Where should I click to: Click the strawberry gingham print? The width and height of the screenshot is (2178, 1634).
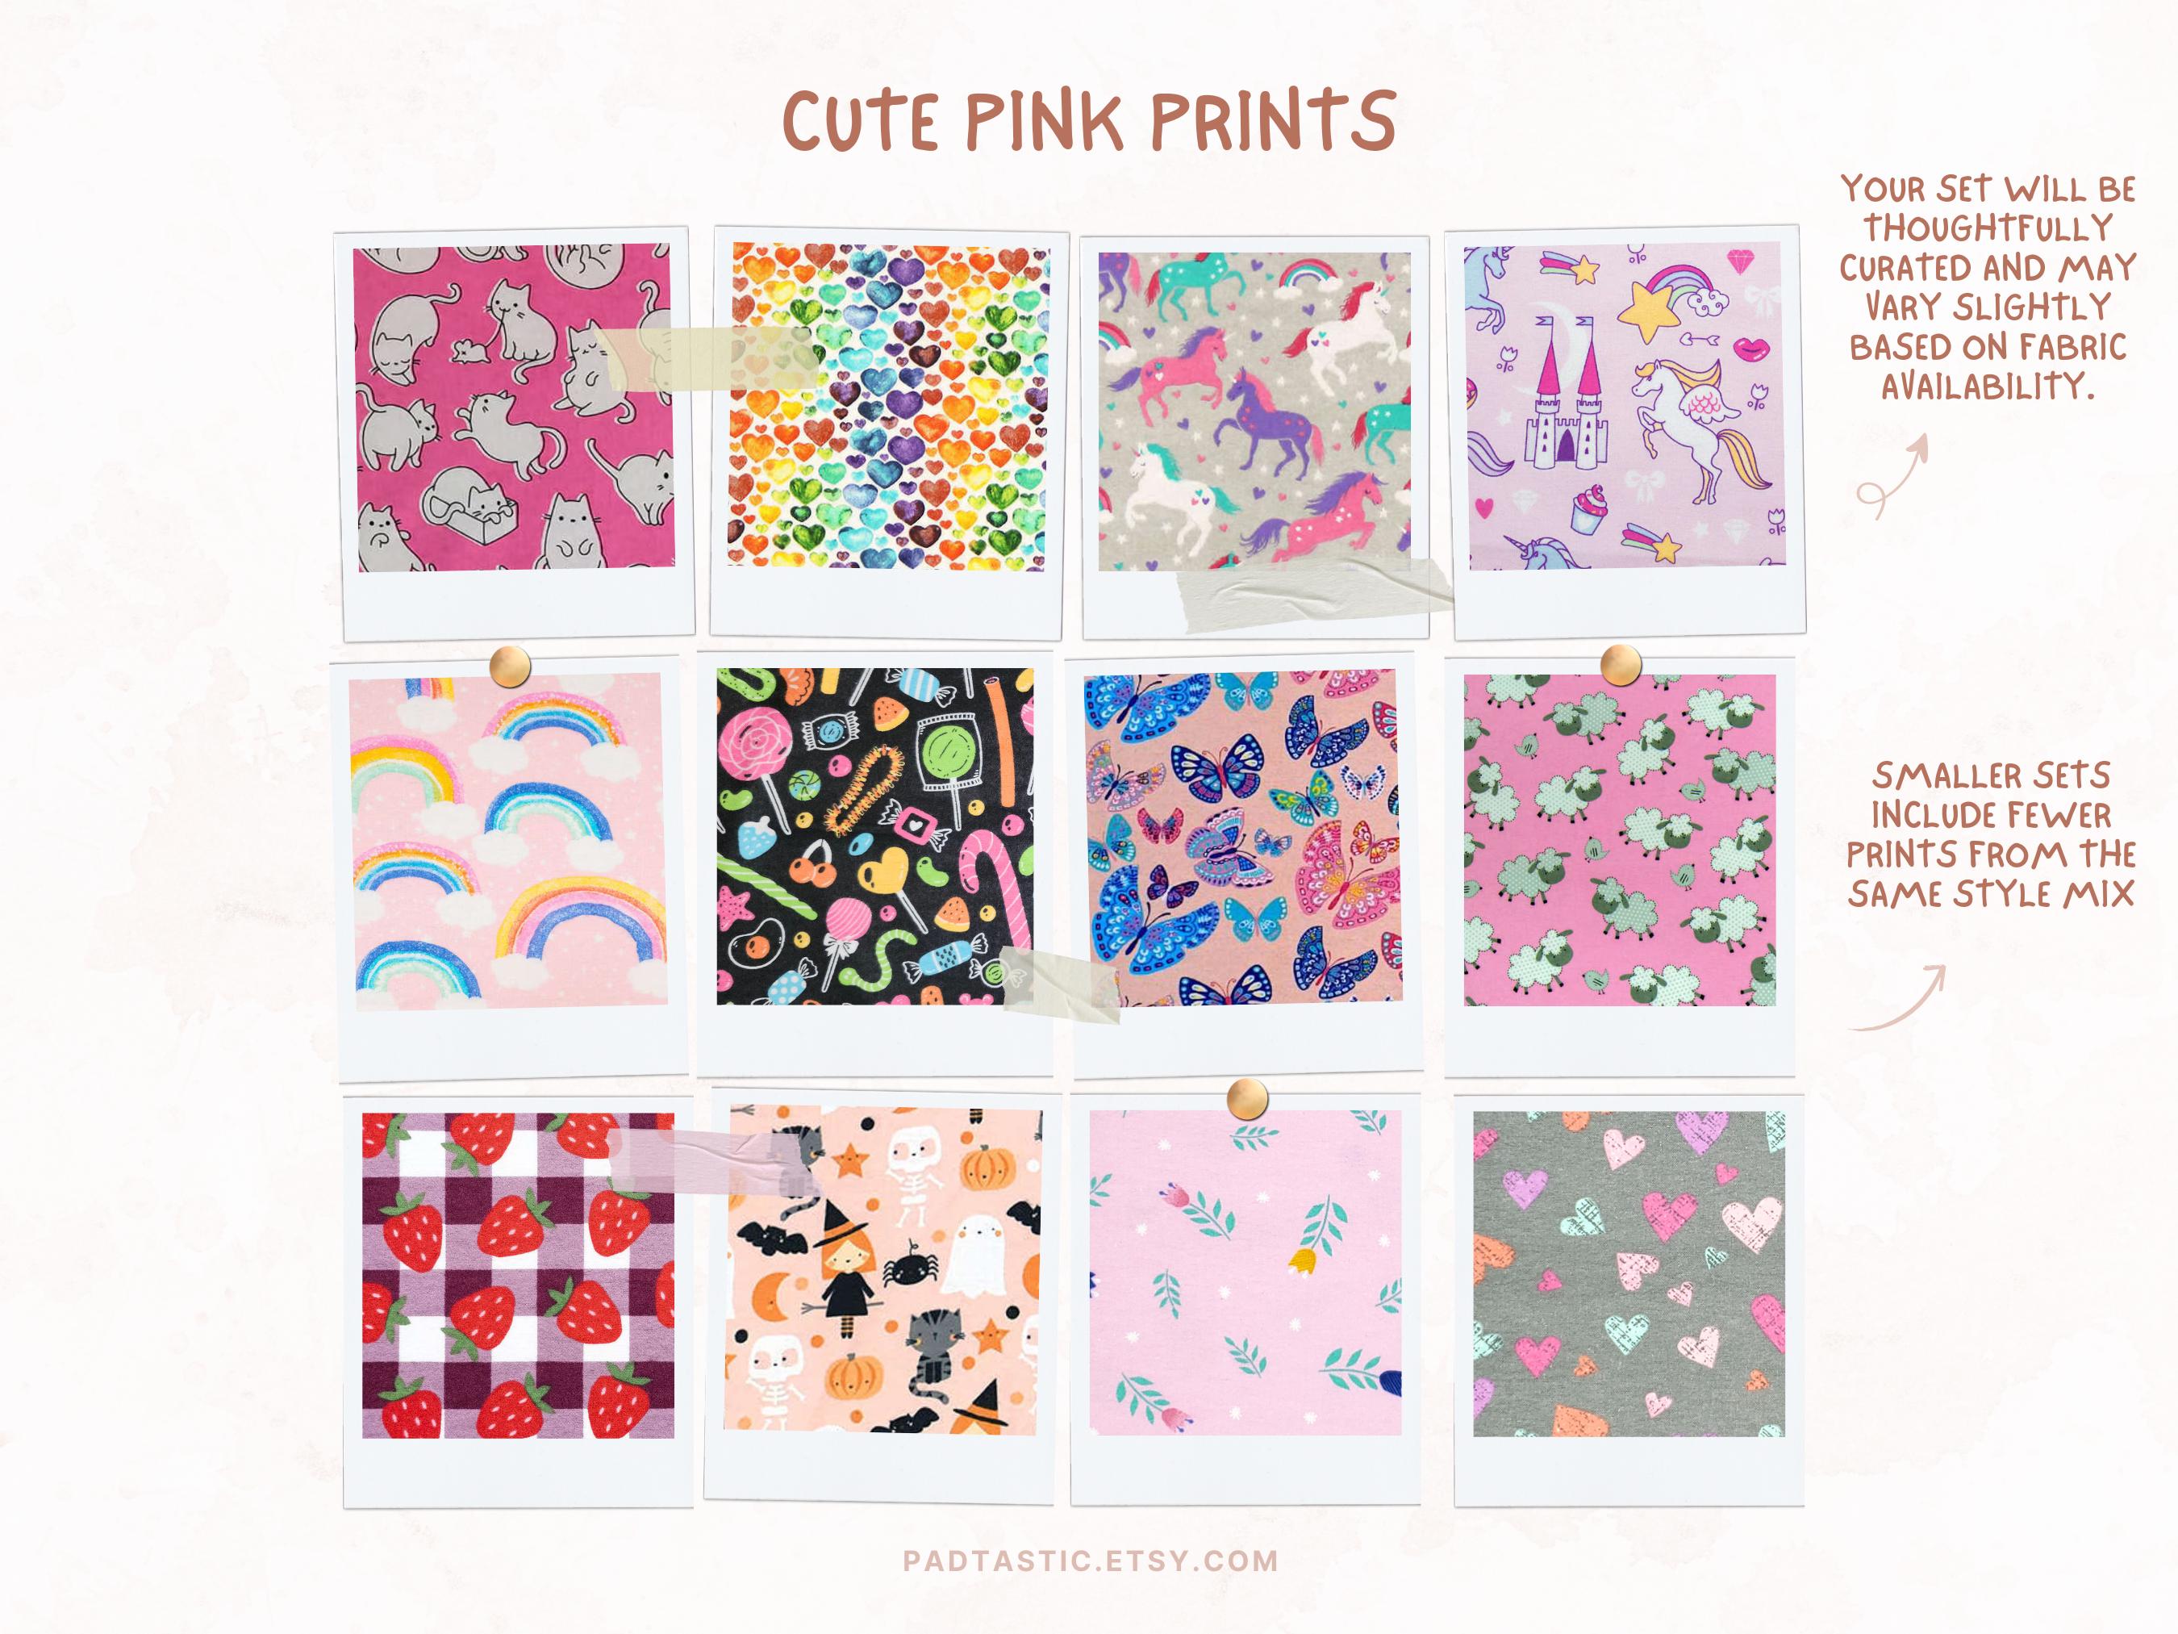[518, 1276]
